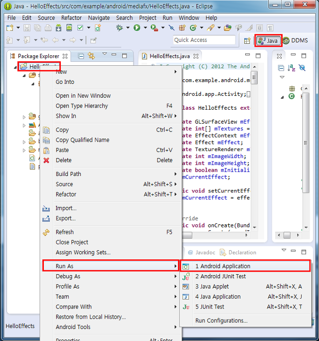The image size is (319, 341).
Task: Switch to the Javadoc tab
Action: tap(202, 252)
